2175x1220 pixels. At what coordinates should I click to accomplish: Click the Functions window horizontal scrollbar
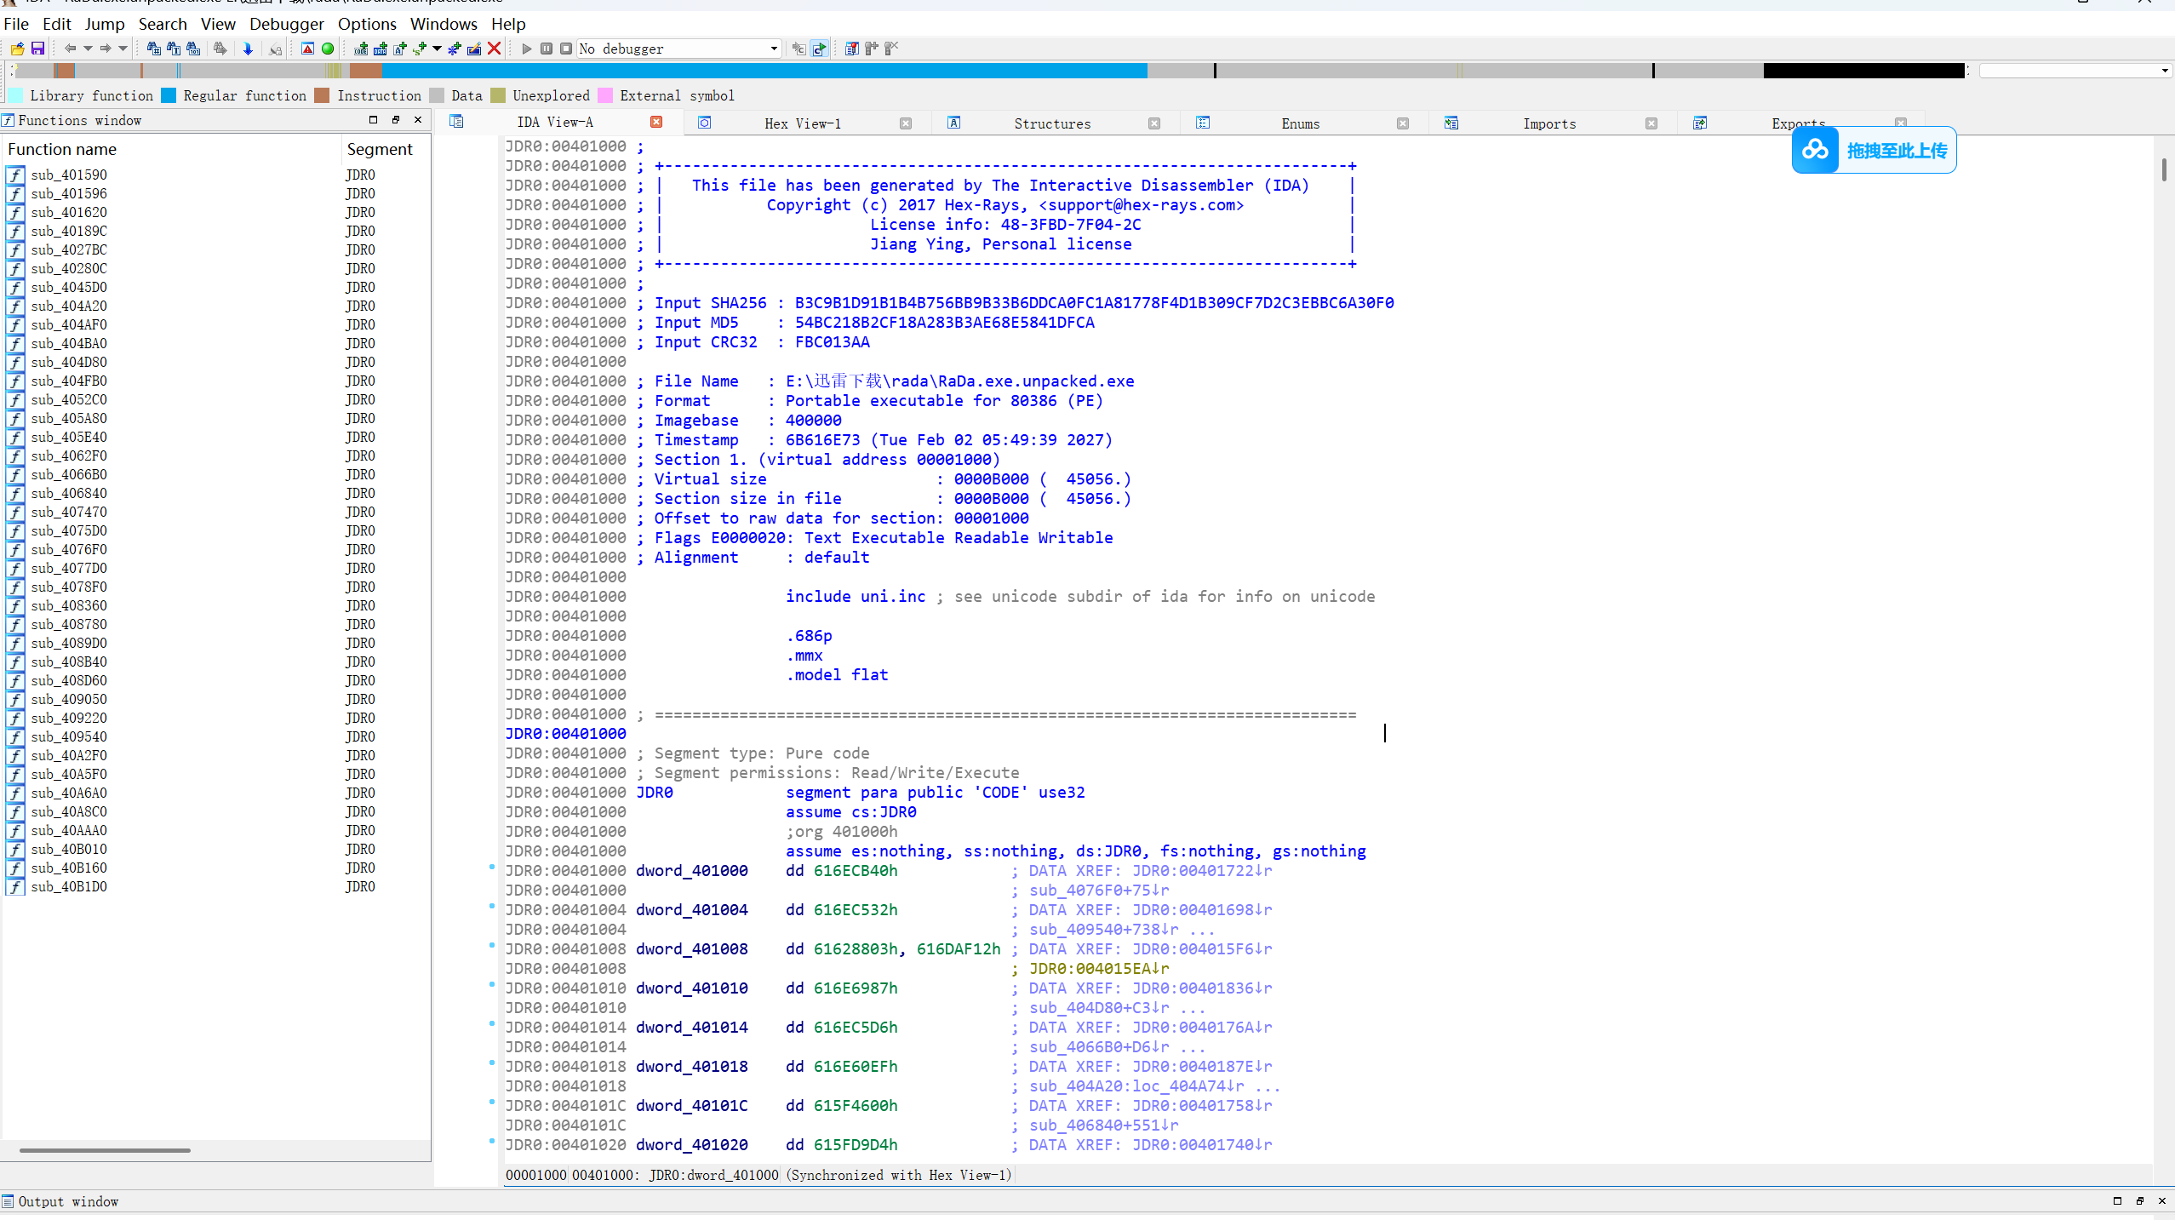(x=105, y=1150)
